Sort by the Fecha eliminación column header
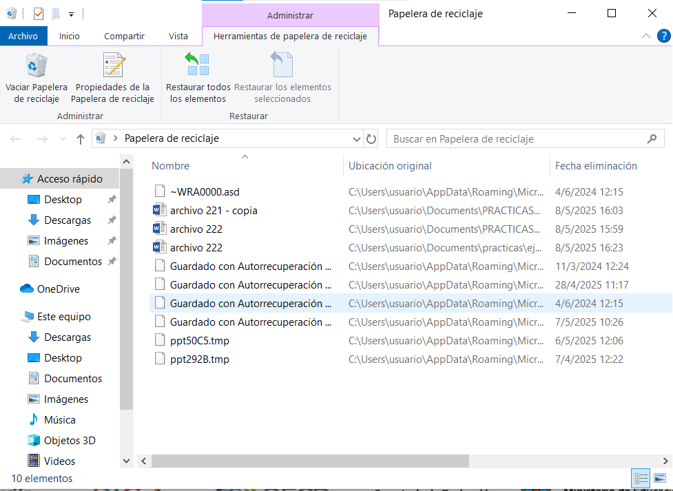673x491 pixels. click(x=596, y=166)
